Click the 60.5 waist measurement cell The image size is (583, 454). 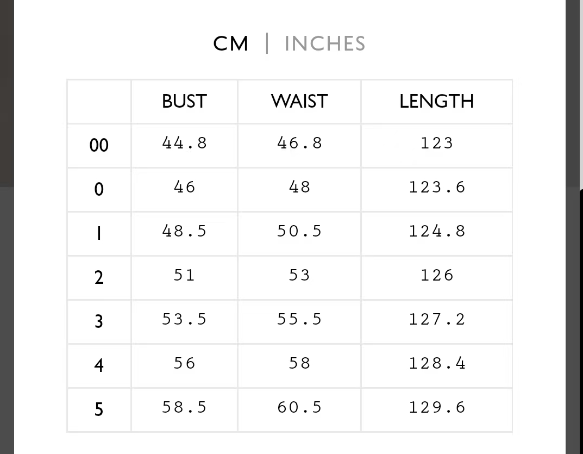(x=299, y=407)
